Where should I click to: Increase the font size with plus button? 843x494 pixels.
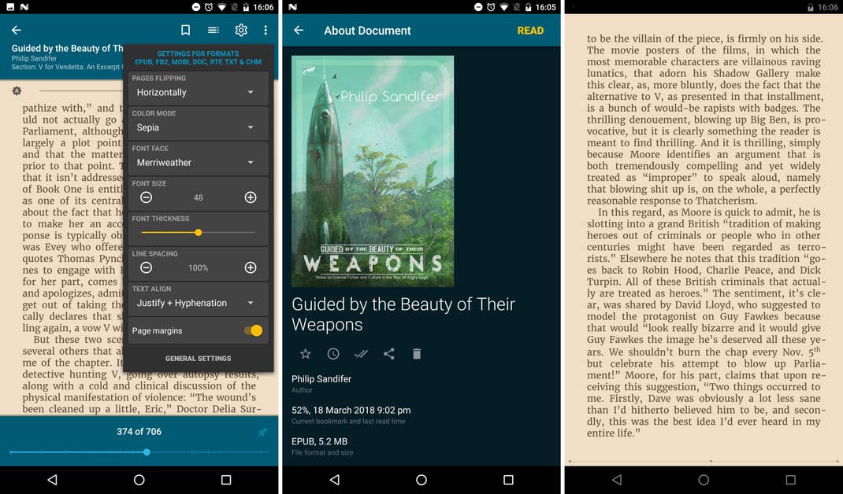(x=251, y=197)
